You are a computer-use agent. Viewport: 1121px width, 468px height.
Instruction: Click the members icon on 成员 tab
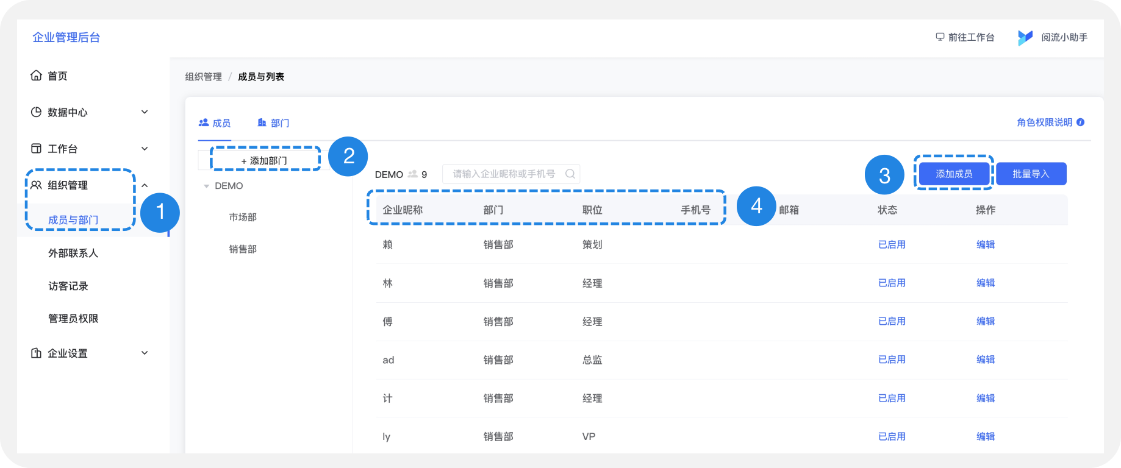204,122
